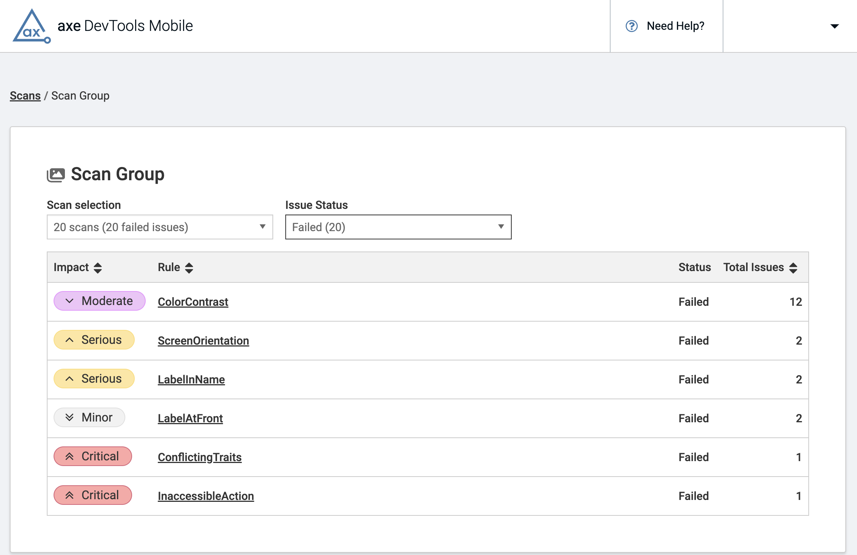
Task: Click the ConflictingTraits rule link
Action: pos(200,457)
